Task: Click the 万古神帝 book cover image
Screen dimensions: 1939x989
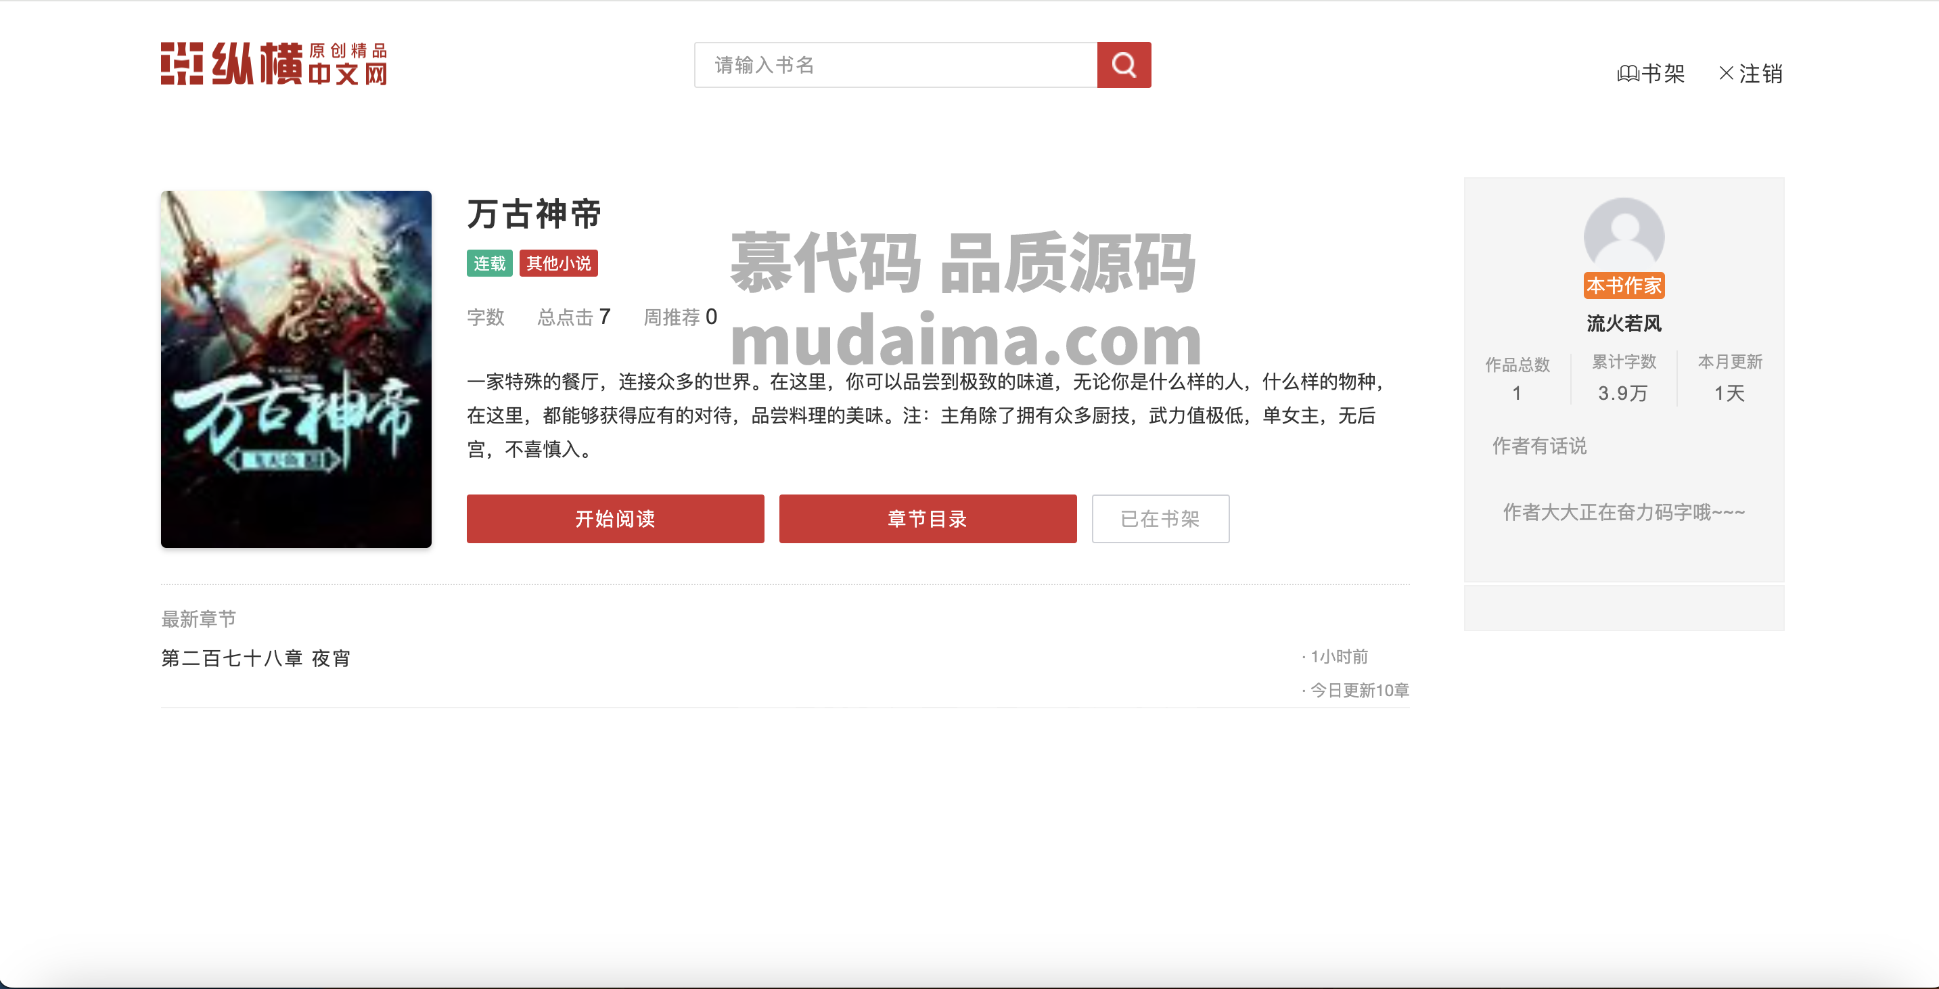Action: [x=296, y=369]
